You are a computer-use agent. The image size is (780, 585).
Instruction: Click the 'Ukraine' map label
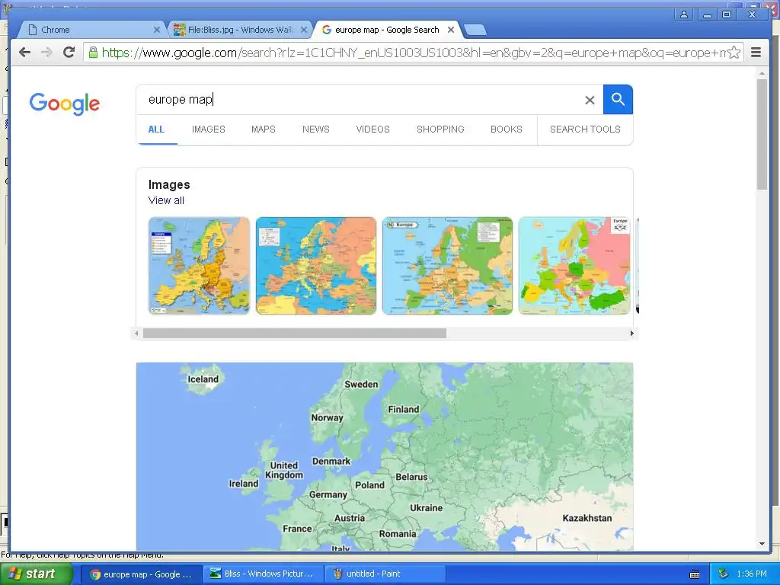pyautogui.click(x=427, y=508)
